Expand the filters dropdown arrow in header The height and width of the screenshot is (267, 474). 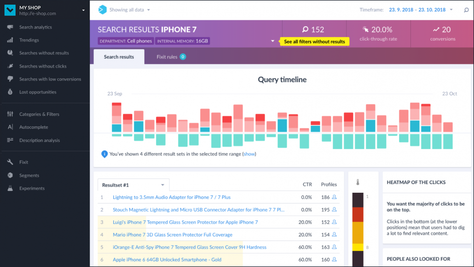pos(272,41)
